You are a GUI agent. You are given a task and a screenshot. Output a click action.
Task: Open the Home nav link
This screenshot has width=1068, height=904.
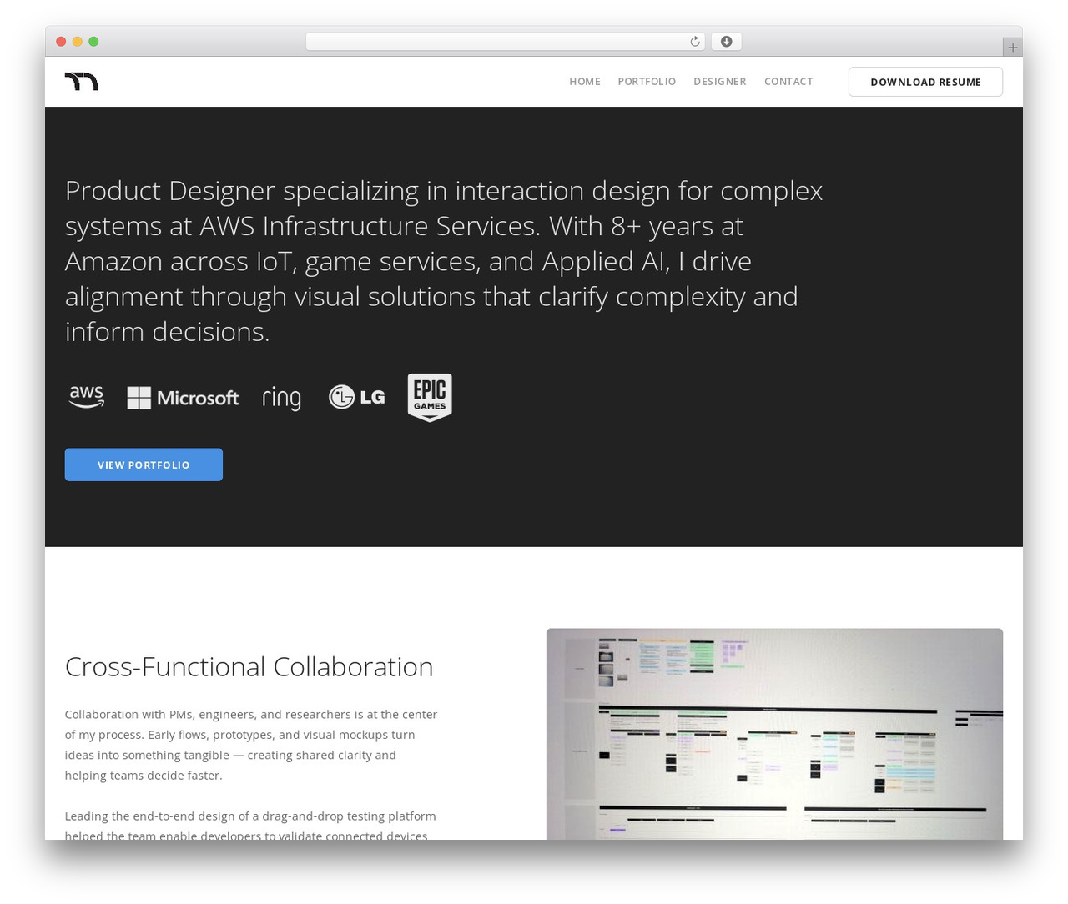point(585,81)
